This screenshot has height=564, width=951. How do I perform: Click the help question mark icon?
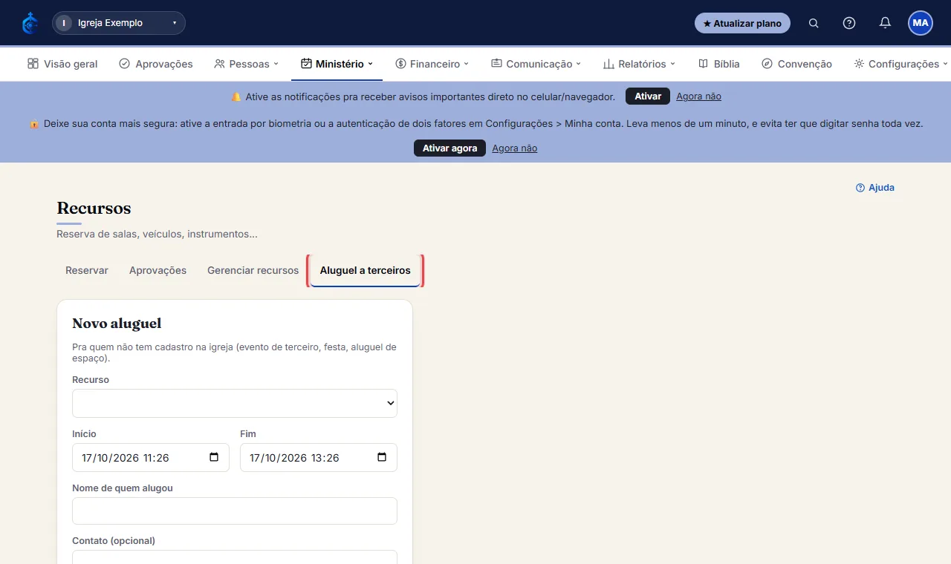pyautogui.click(x=849, y=23)
